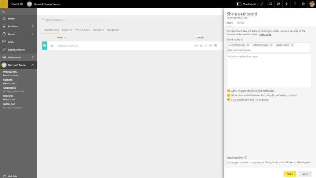316x178 pixels.
Task: Enter full screen mode via arrows icon
Action: coord(262,4)
